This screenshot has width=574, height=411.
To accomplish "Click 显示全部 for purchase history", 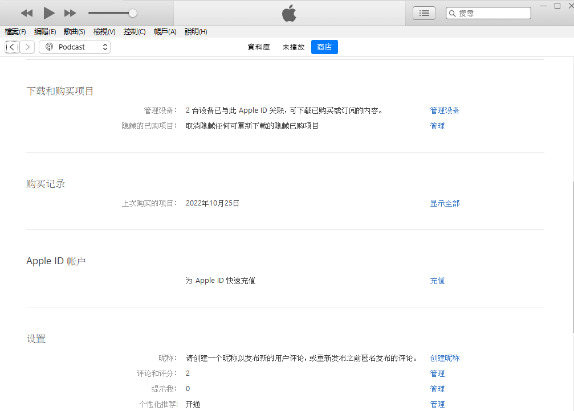I will (x=445, y=203).
